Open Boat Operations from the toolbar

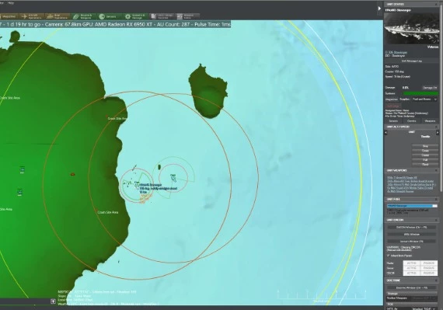pos(58,16)
